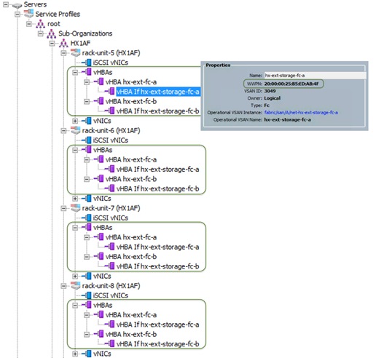
Task: Select vHBA If hx-ext-storage-fc-b under rack-unit-6
Action: 158,188
